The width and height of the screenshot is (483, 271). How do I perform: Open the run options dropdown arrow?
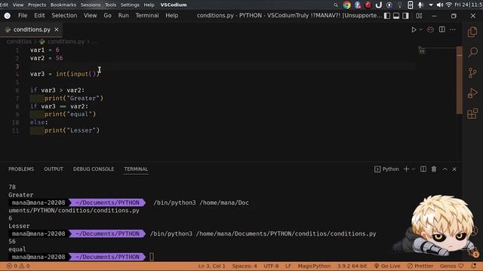421,30
